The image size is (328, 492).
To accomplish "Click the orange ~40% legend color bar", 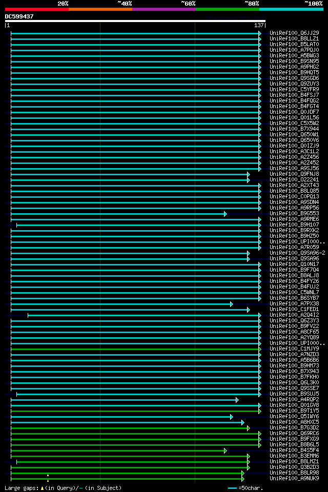I will 100,9.
